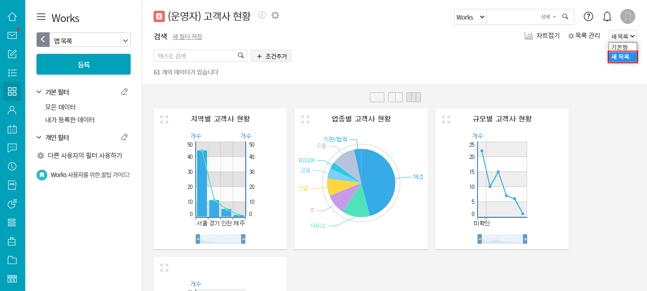Select 새 목록 from the dropdown list
647x291 pixels.
point(623,57)
